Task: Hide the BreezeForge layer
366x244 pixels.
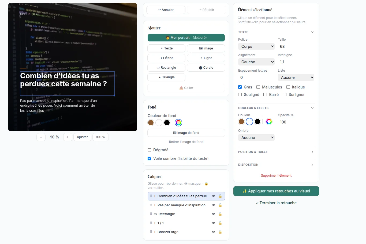Action: click(x=214, y=232)
